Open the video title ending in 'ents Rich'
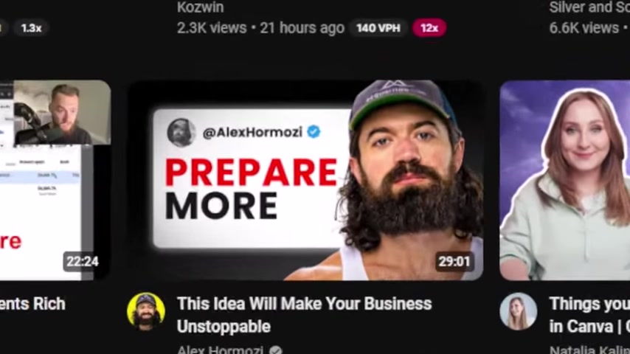The image size is (630, 354). pyautogui.click(x=32, y=304)
